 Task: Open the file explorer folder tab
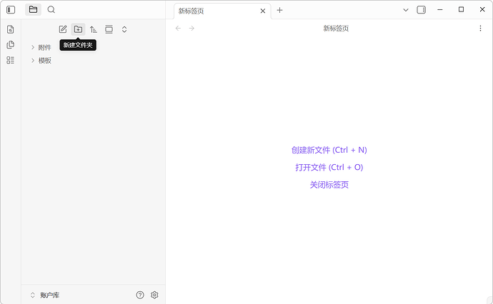pos(33,10)
